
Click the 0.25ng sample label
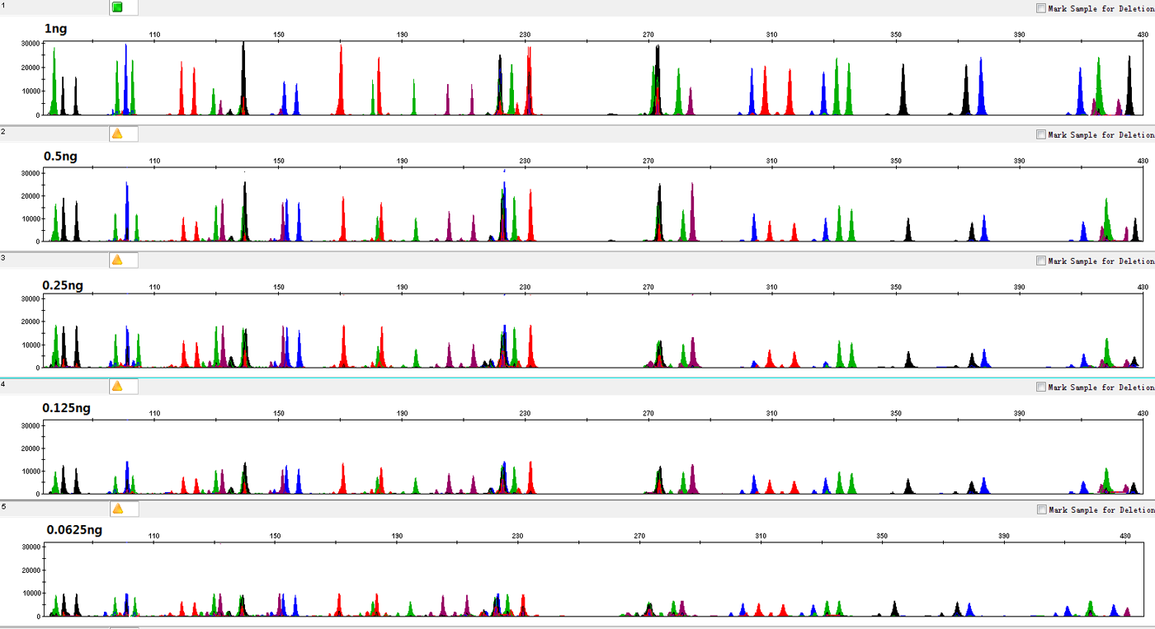(x=63, y=285)
